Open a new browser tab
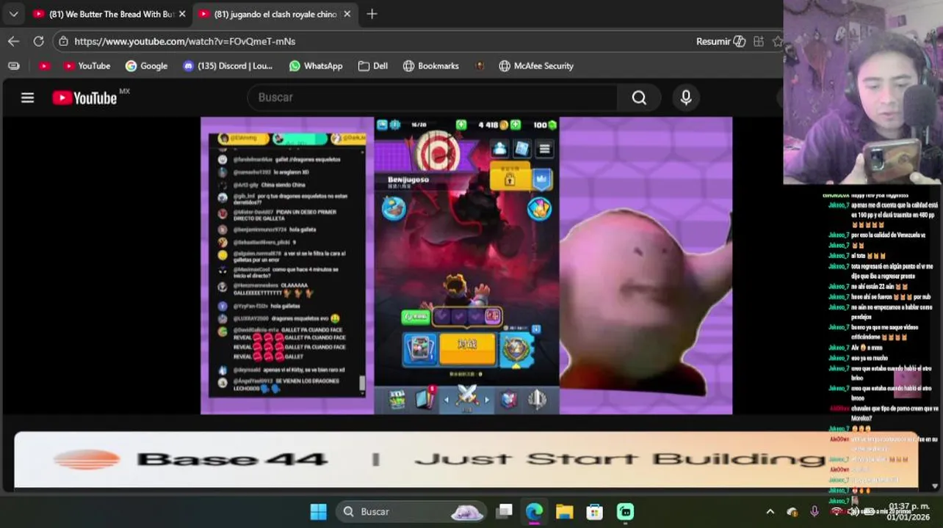The height and width of the screenshot is (528, 943). 372,14
